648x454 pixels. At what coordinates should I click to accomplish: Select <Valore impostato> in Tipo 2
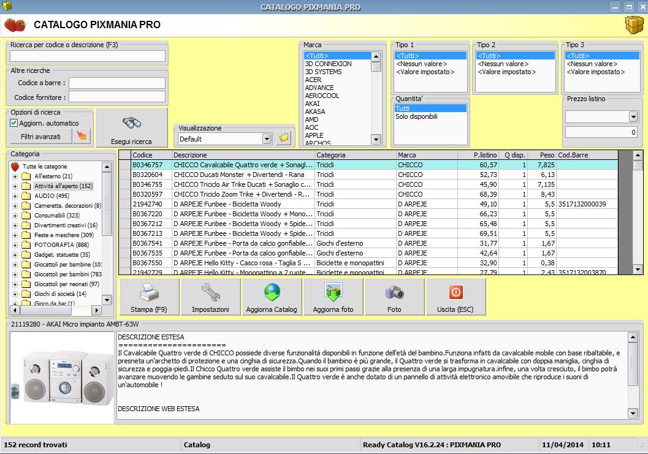point(514,72)
